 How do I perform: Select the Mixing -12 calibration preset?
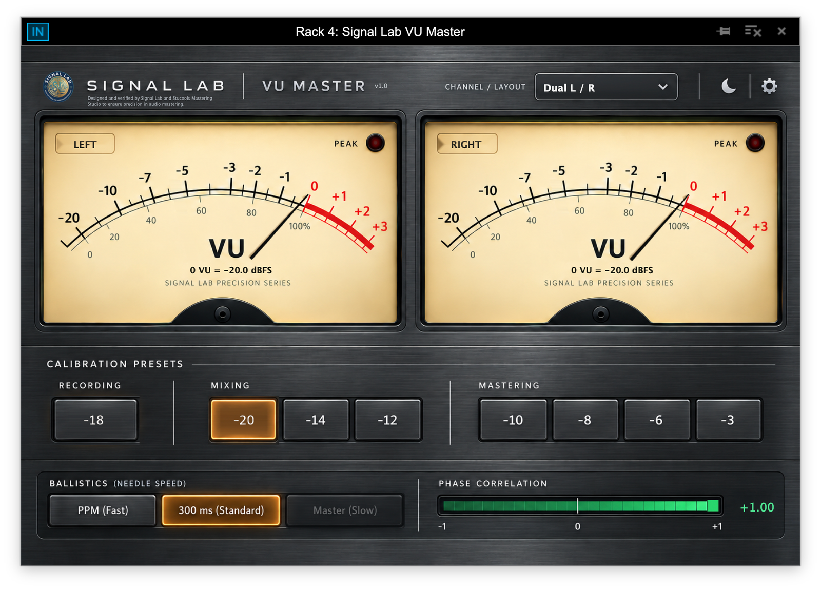click(x=387, y=420)
